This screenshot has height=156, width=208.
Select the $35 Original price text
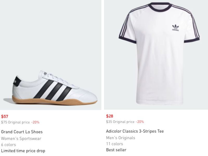point(120,122)
